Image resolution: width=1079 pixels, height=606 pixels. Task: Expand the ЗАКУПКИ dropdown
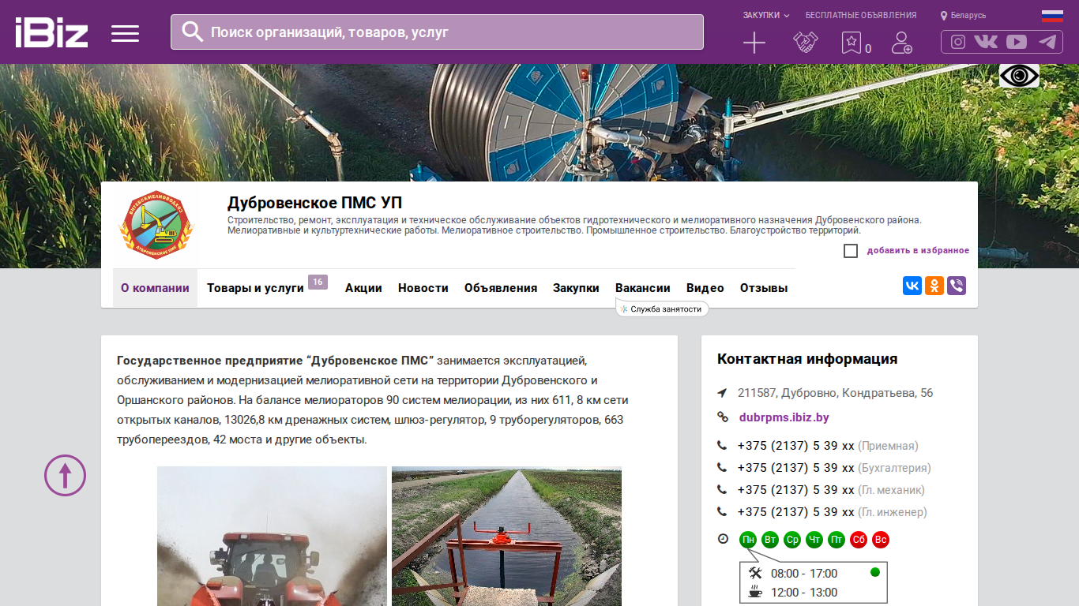(x=766, y=15)
